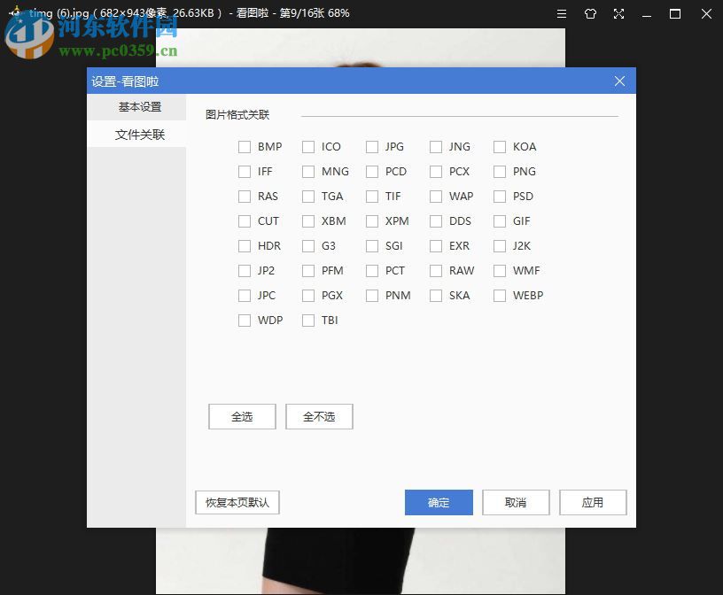723x595 pixels.
Task: Confirm settings with 确定 button
Action: pos(439,502)
